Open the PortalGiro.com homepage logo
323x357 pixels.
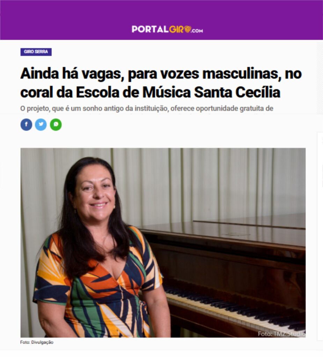coord(167,29)
